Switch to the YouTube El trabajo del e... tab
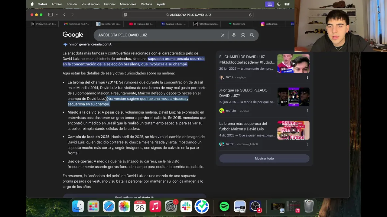The image size is (387, 217). pos(141,24)
